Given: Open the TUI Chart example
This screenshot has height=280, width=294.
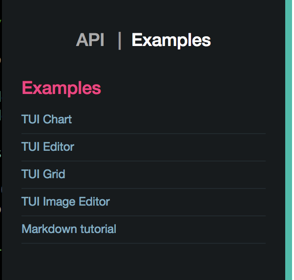Looking at the screenshot, I should [x=47, y=119].
